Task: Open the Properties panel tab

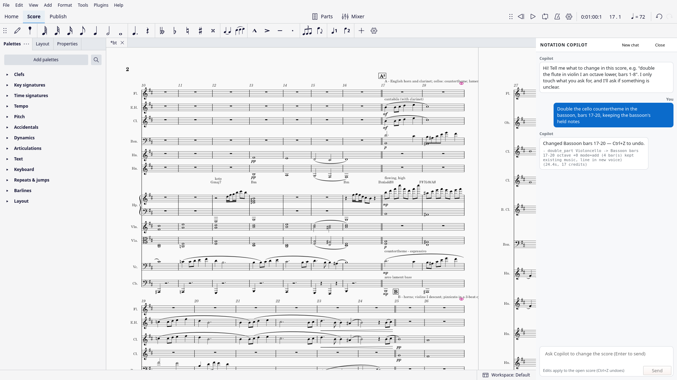Action: tap(67, 44)
